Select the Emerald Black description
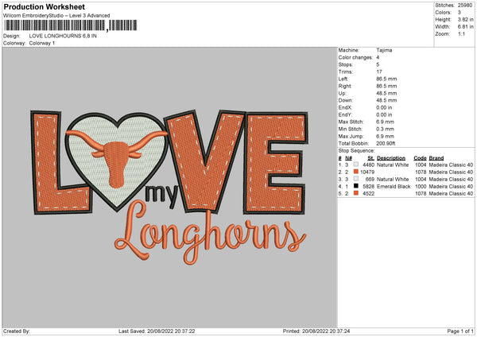This screenshot has width=477, height=337. (x=394, y=187)
